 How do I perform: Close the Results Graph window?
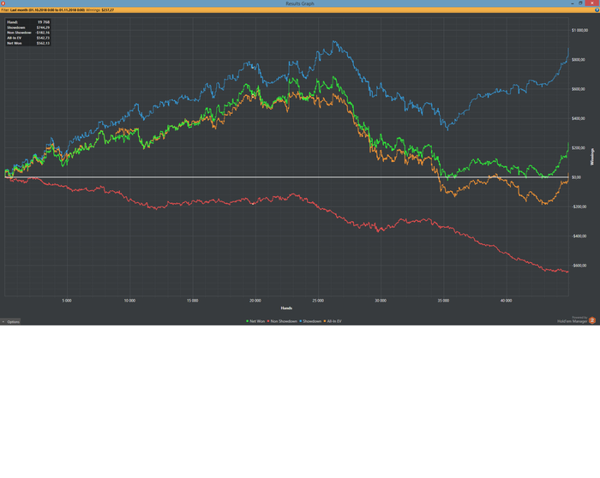pos(592,3)
